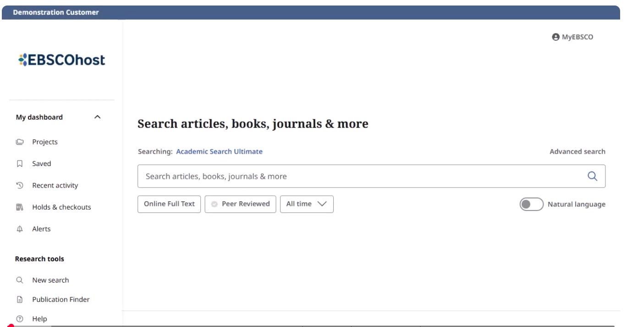Toggle the Online Full Text filter
Image resolution: width=627 pixels, height=327 pixels.
click(169, 204)
